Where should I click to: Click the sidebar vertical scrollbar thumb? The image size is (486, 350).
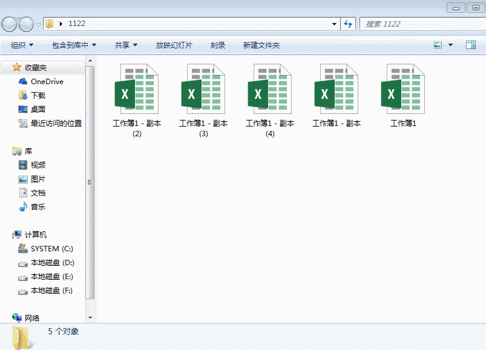pyautogui.click(x=90, y=182)
